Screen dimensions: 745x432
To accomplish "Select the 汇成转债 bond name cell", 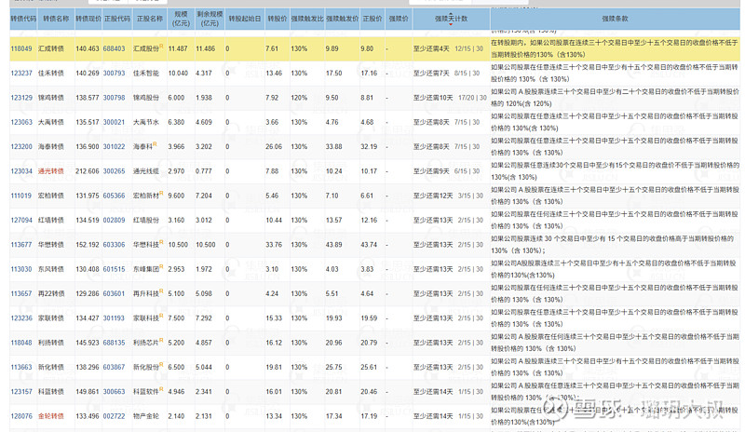I will 51,49.
